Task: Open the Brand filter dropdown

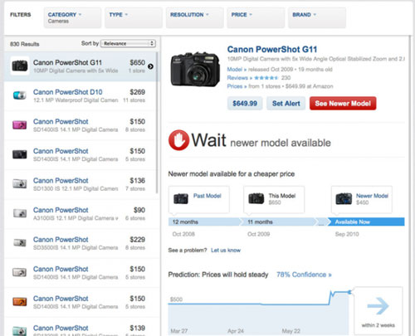Action: [x=317, y=17]
